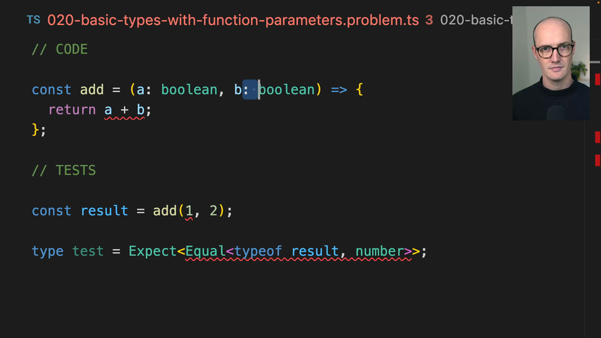The image size is (601, 338).
Task: Click the error-underlined argument 1 in add call
Action: coord(189,211)
